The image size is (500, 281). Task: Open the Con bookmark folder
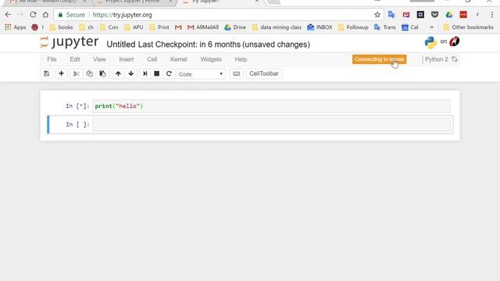click(109, 27)
